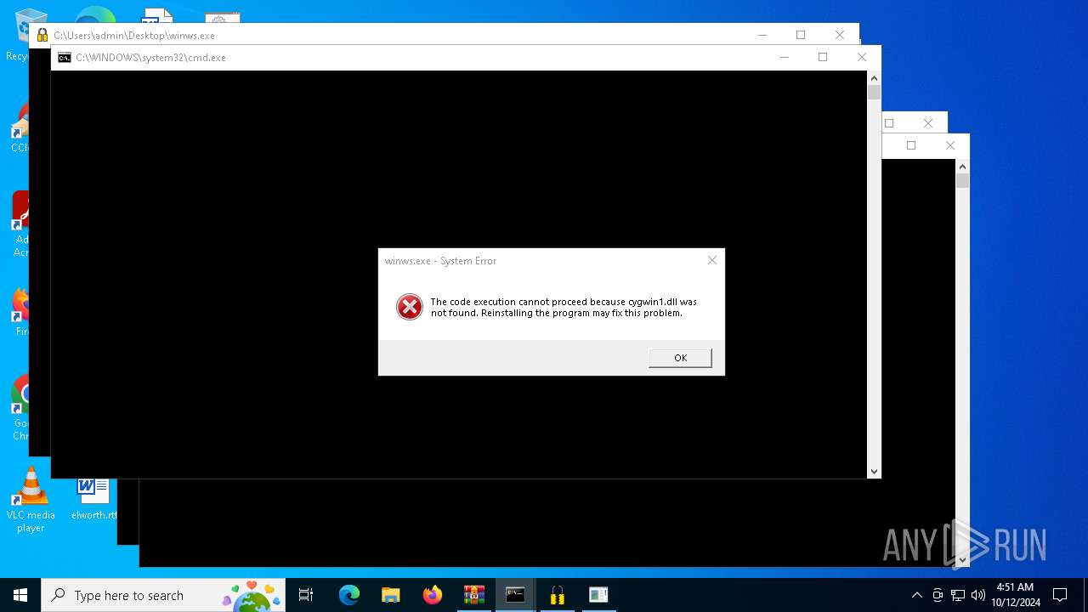Open the clock showing 4:51 AM
This screenshot has width=1088, height=612.
[x=1015, y=595]
